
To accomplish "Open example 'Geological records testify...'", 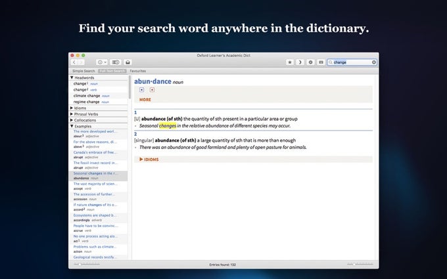I will 98,257.
